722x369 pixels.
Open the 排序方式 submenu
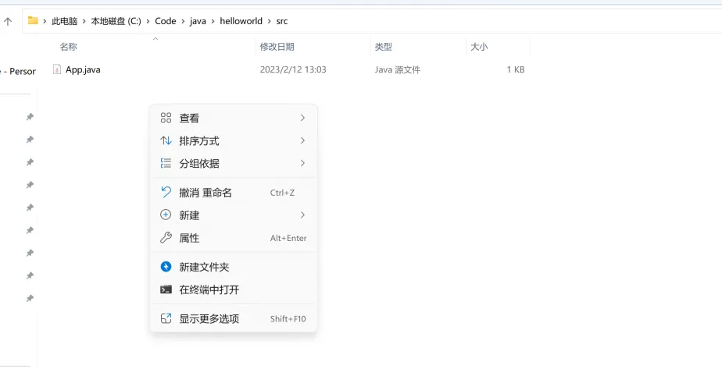pos(234,140)
